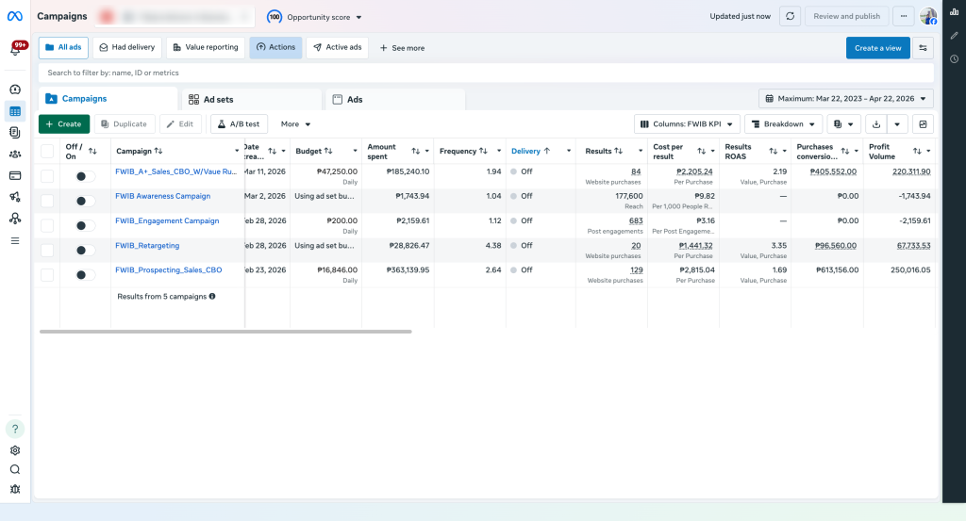966x521 pixels.
Task: Open the FWIB Awareness Campaign link
Action: pyautogui.click(x=162, y=196)
